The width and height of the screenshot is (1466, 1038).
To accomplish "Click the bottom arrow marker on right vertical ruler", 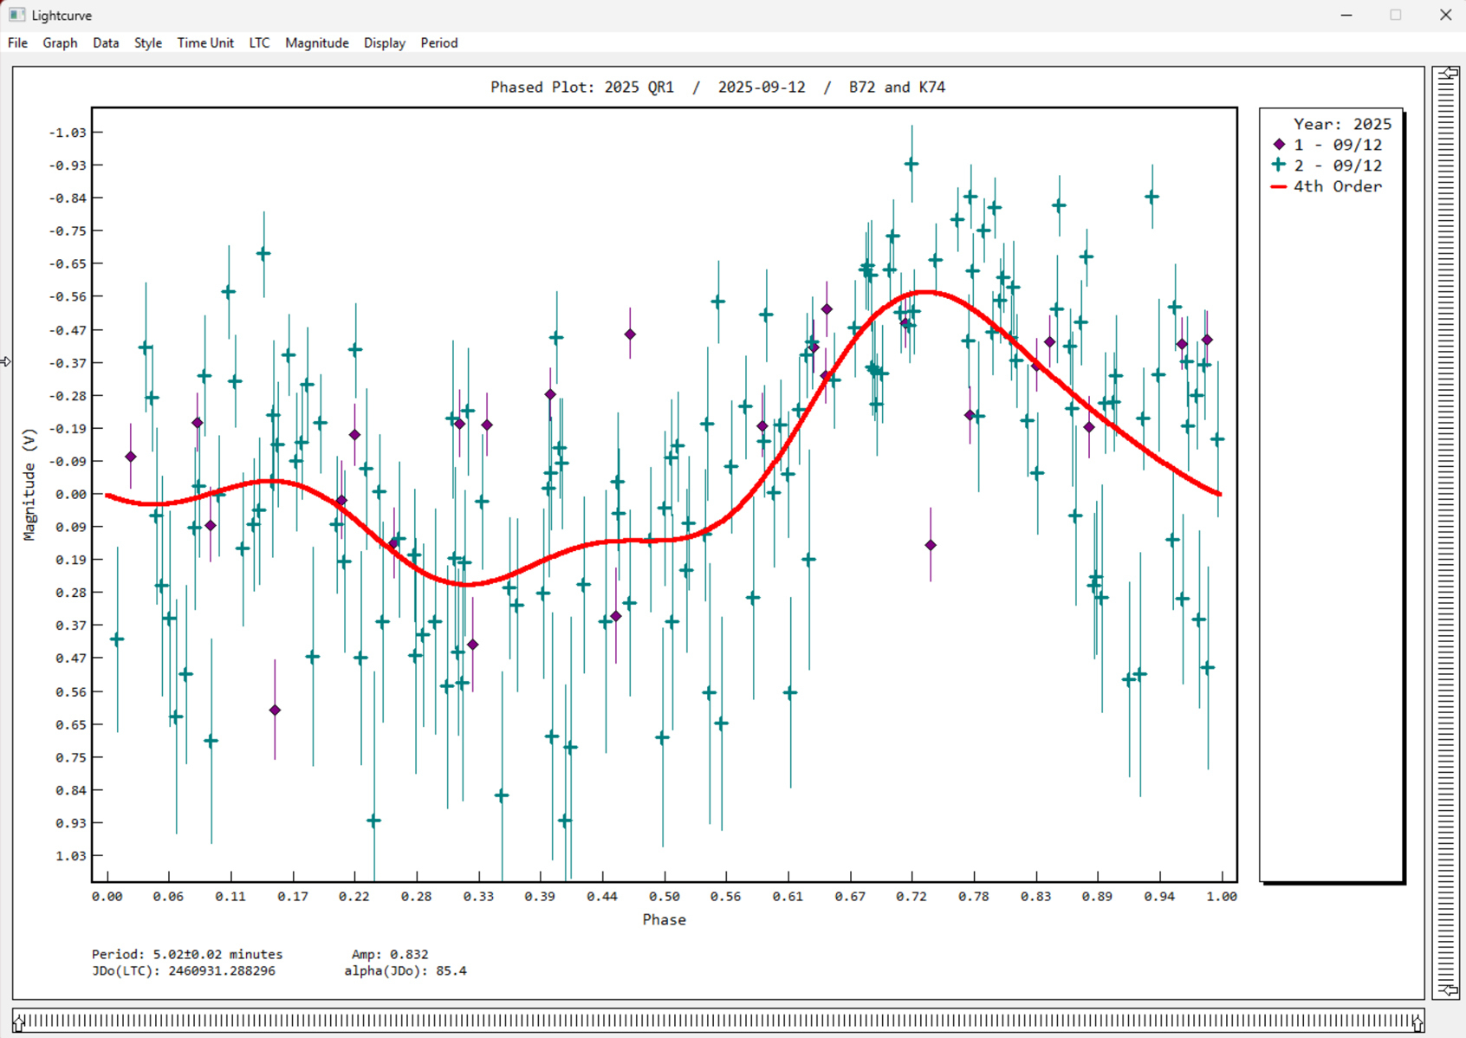I will pyautogui.click(x=1447, y=989).
